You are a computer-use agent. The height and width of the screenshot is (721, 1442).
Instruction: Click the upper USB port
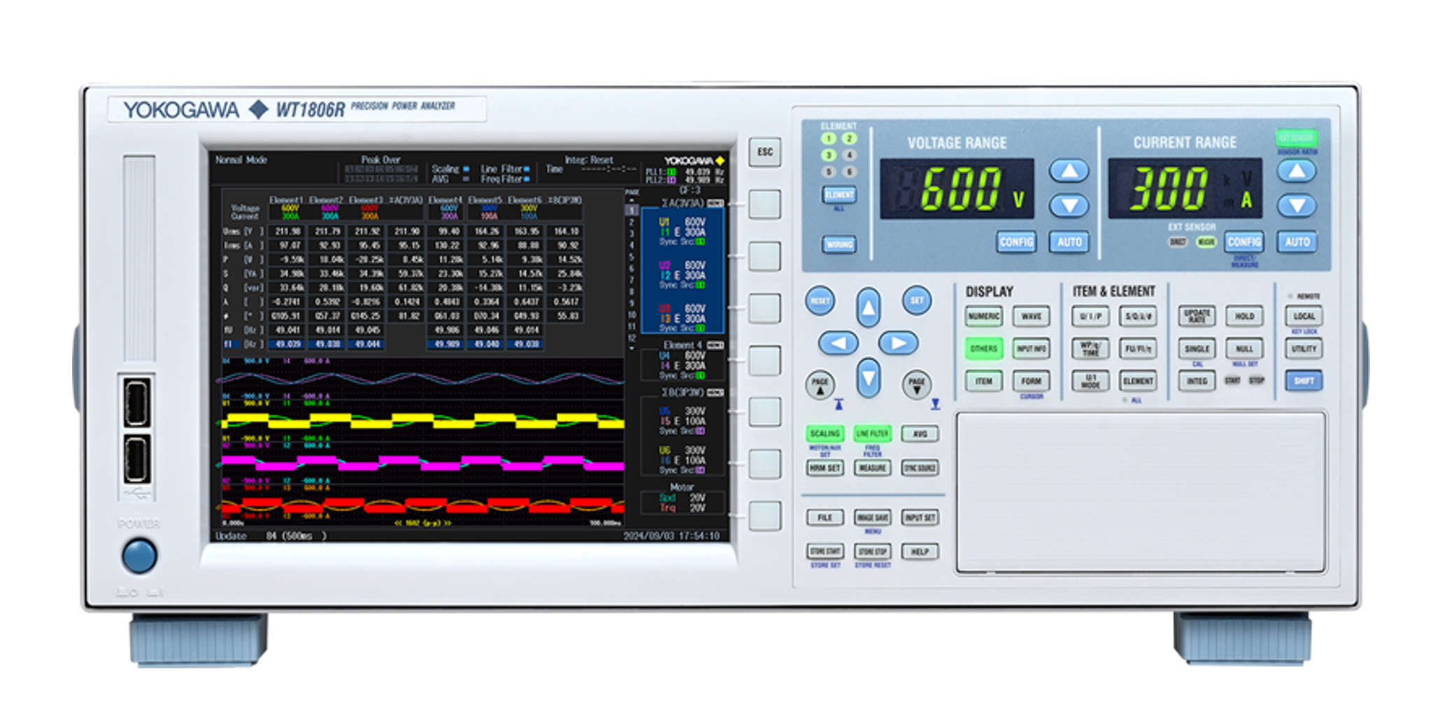click(x=137, y=402)
